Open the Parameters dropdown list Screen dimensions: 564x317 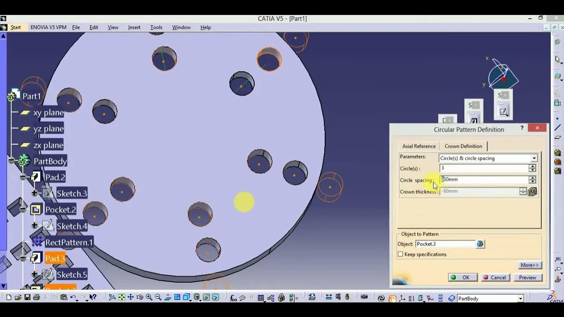coord(534,158)
